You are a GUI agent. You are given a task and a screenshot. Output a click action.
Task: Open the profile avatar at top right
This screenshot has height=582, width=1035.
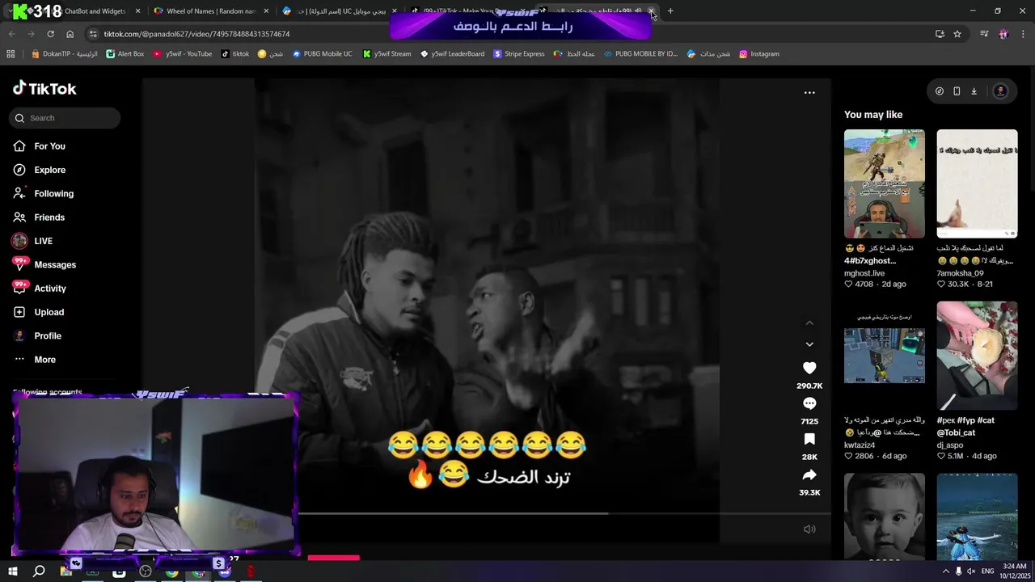pyautogui.click(x=1000, y=91)
